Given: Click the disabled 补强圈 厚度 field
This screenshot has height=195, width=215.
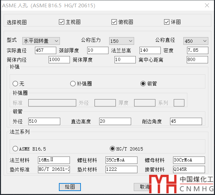Looking at the screenshot, I should [145, 103].
